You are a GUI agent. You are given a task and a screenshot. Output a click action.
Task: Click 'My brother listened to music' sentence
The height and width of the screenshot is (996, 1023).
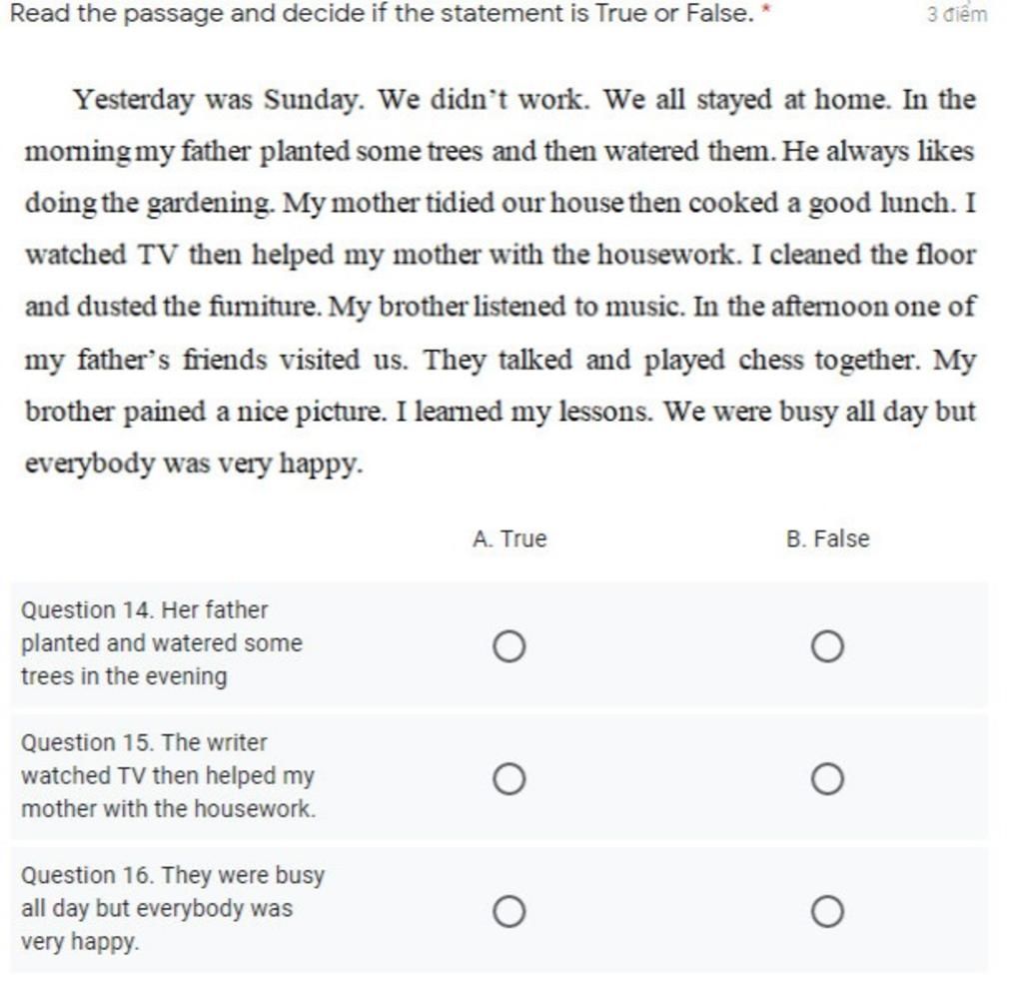(507, 307)
